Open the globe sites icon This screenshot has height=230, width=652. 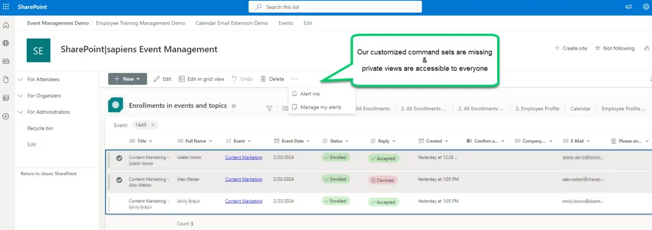click(x=6, y=43)
